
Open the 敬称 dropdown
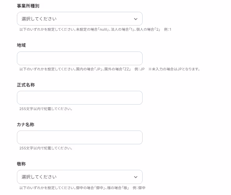[x=80, y=177]
